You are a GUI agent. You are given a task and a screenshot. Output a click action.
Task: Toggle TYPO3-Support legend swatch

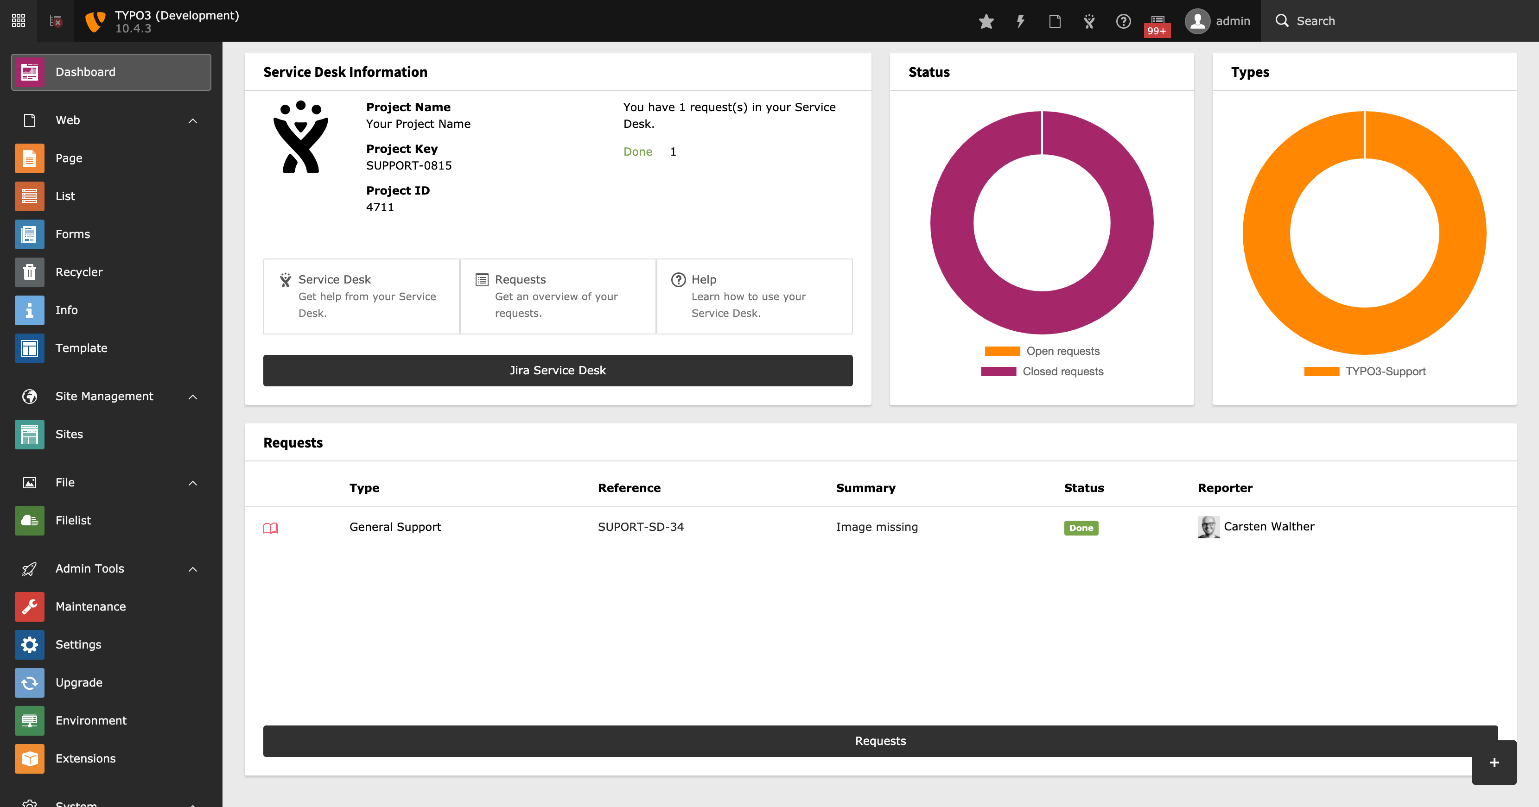(1322, 371)
